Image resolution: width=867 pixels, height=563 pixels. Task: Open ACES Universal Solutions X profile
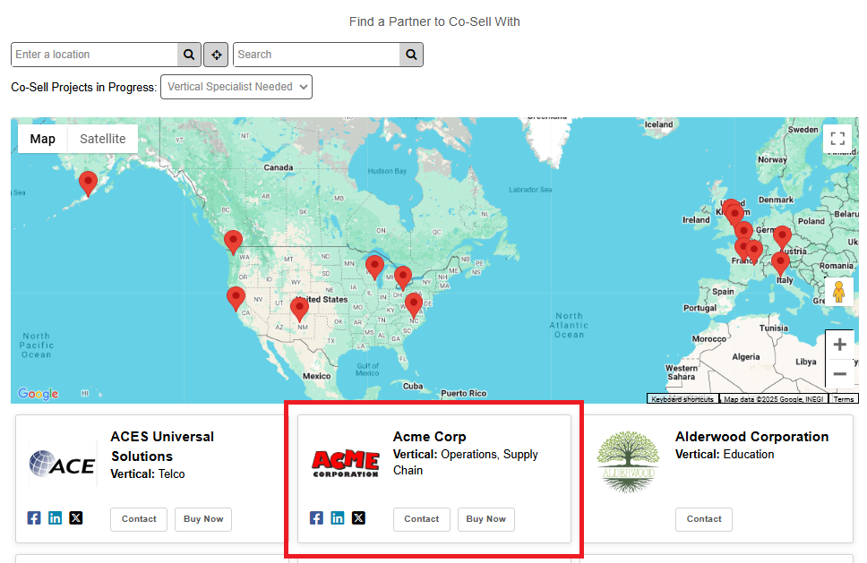tap(76, 517)
